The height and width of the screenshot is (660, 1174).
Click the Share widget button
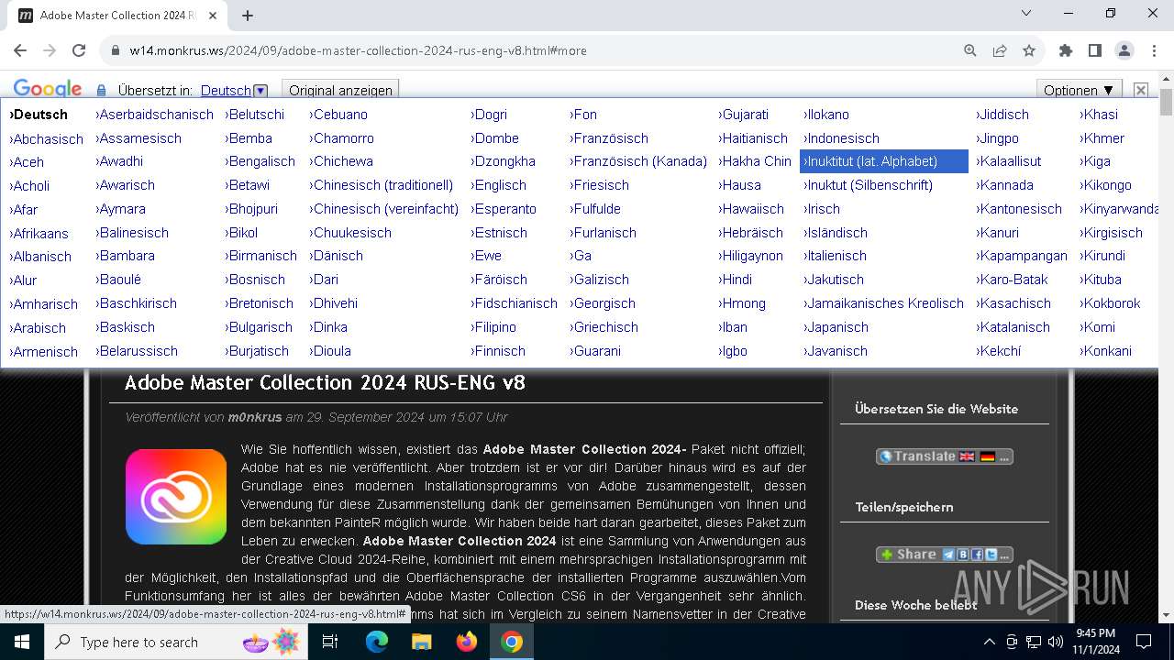coord(945,555)
